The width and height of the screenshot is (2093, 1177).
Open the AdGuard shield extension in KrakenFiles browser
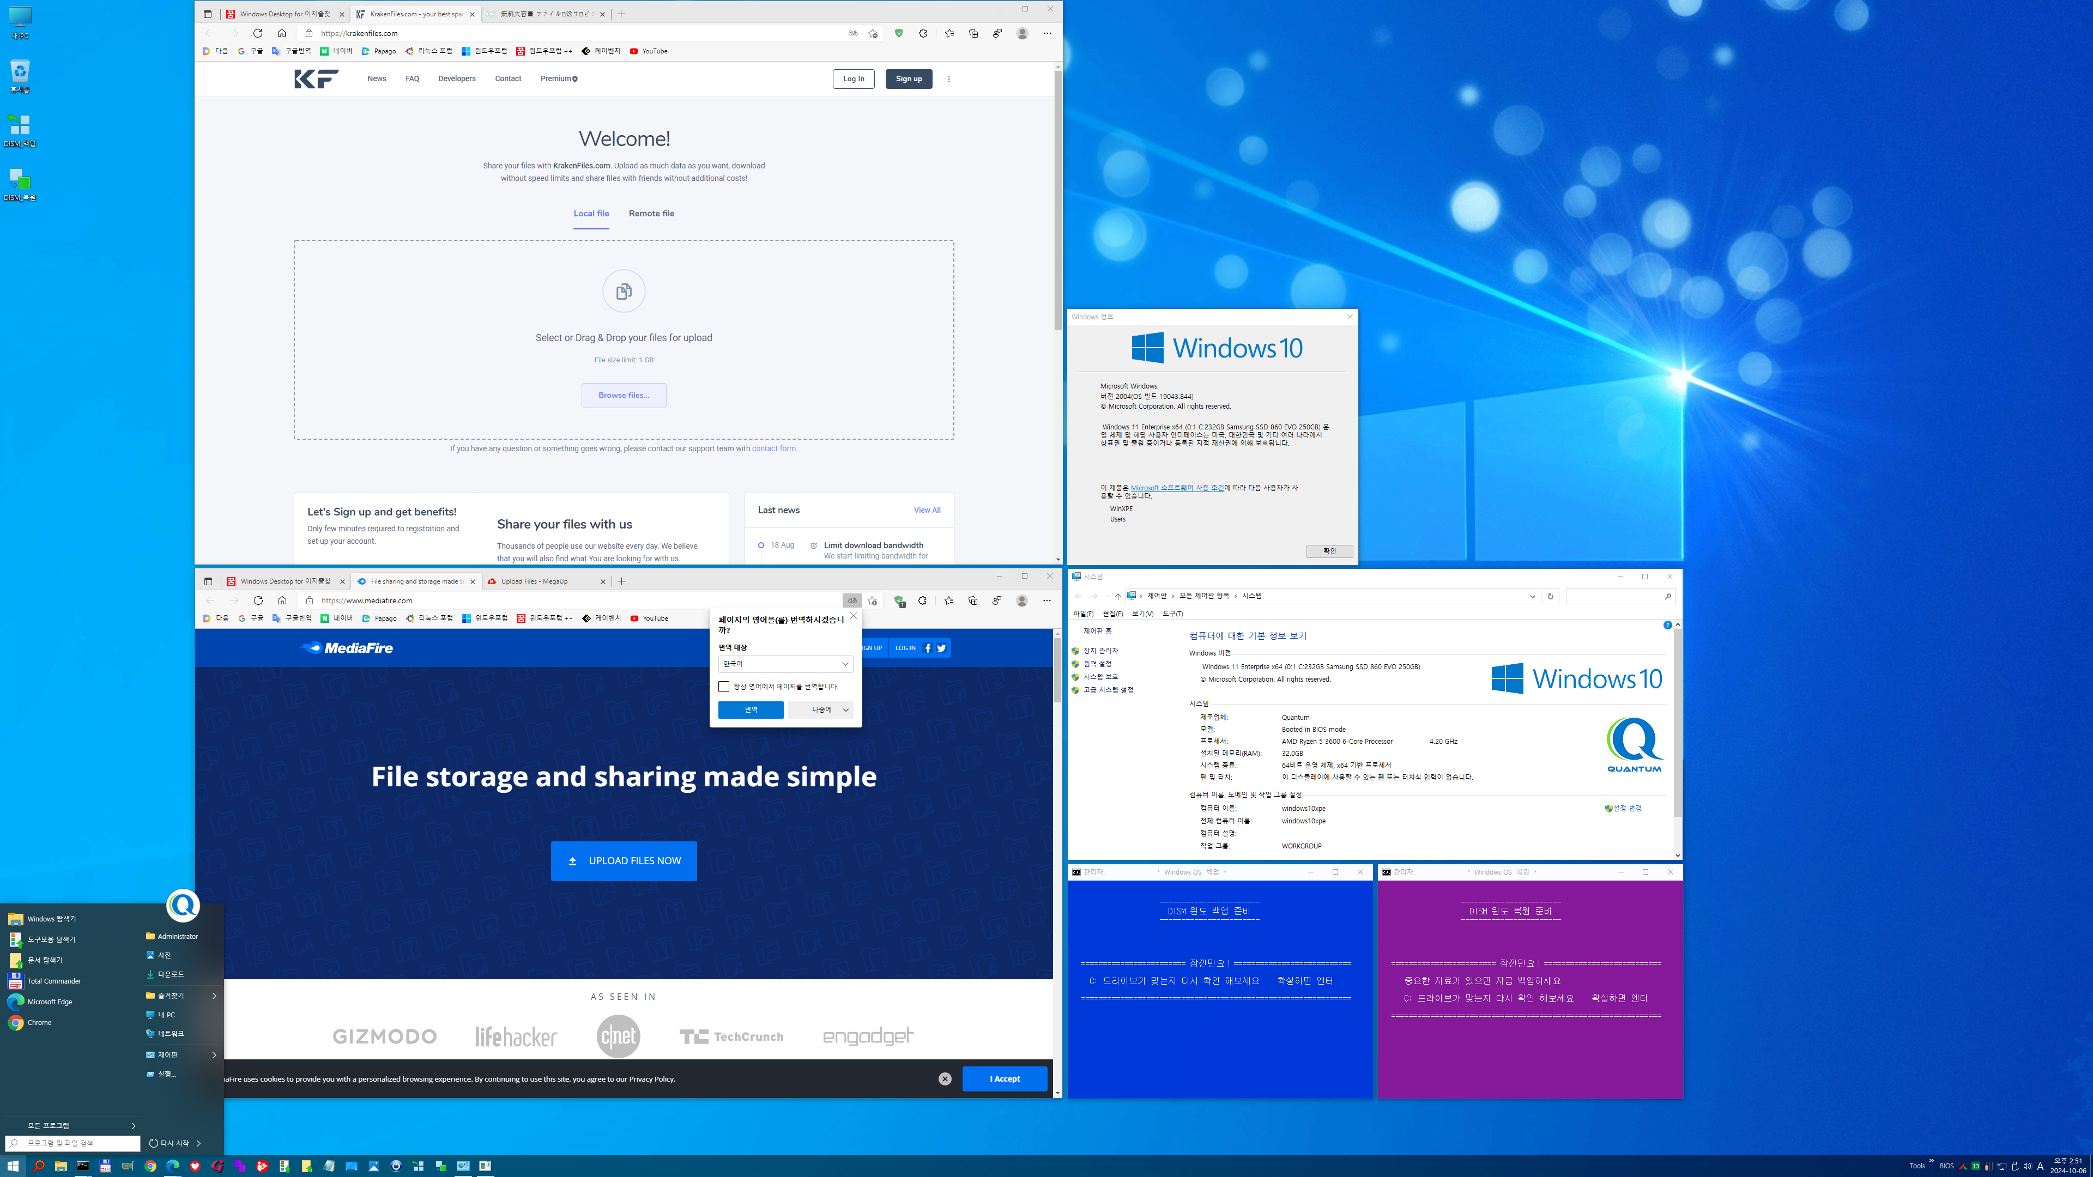tap(899, 33)
